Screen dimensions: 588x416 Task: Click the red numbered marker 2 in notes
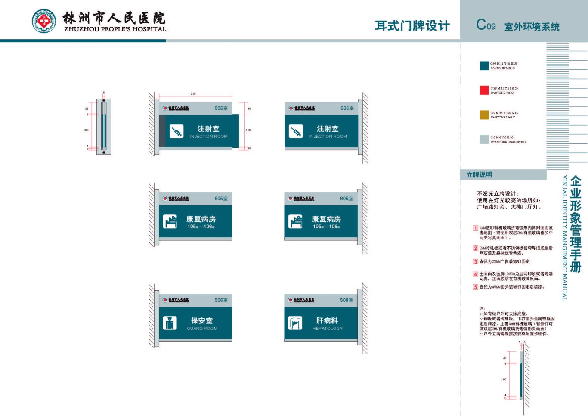(x=476, y=248)
